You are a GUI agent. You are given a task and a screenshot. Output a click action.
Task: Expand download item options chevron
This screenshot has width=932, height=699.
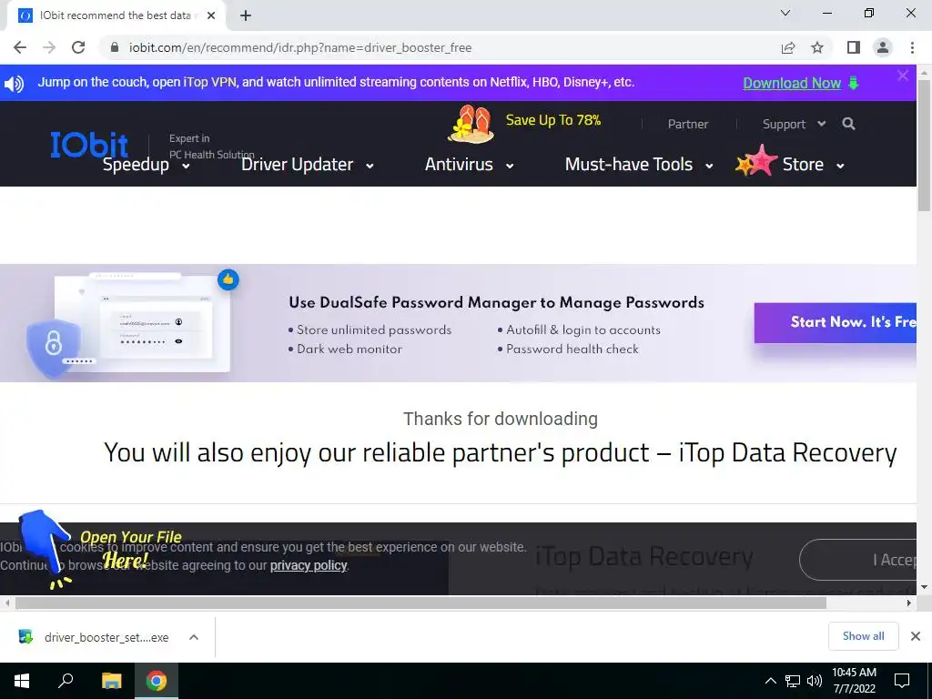tap(194, 637)
